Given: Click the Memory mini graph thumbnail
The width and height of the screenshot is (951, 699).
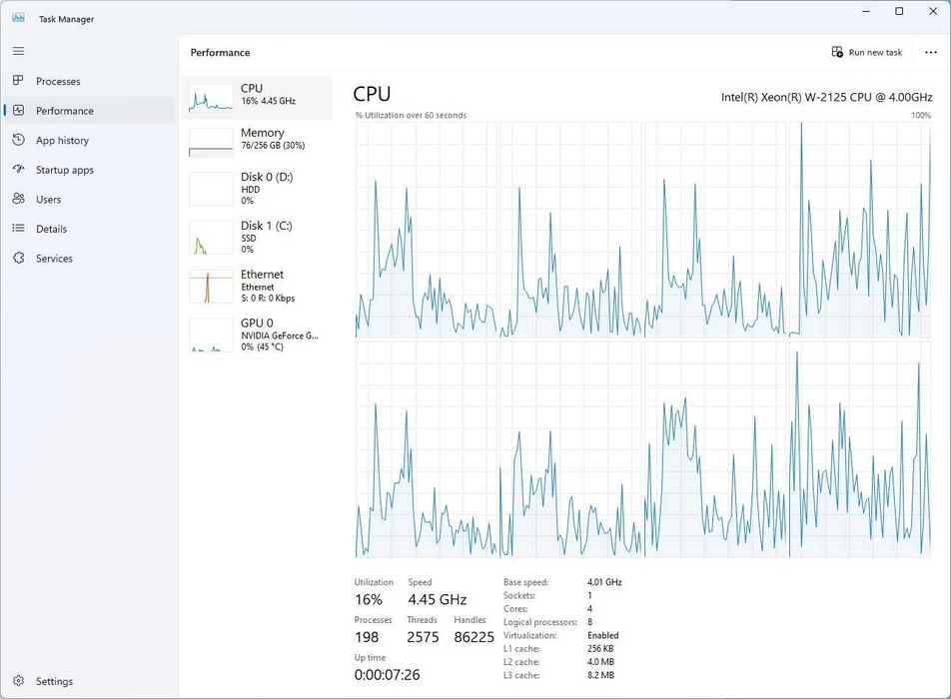Looking at the screenshot, I should pos(211,142).
